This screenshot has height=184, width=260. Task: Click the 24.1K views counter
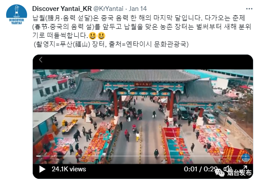(x=69, y=169)
